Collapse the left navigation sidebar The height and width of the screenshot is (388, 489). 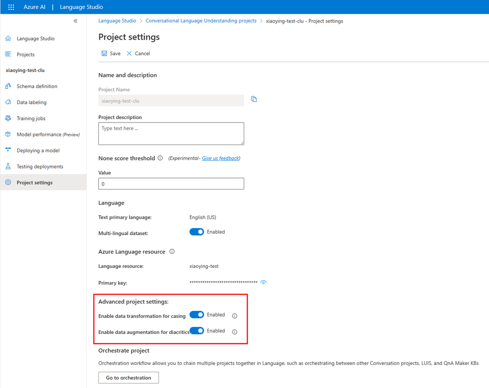75,21
